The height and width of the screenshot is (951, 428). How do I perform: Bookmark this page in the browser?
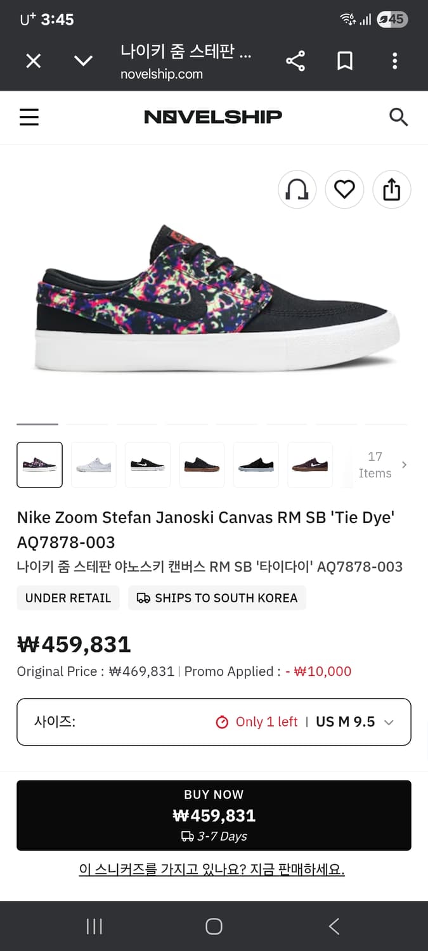pyautogui.click(x=345, y=61)
